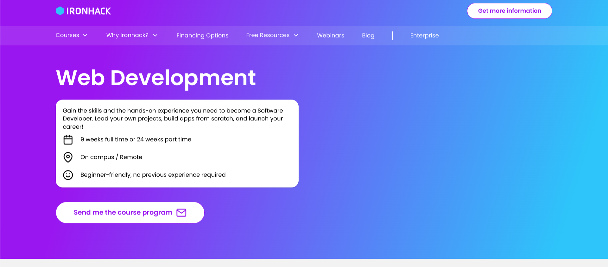Screen dimensions: 608x267
Task: Click the On campus / Remote text
Action: [111, 157]
